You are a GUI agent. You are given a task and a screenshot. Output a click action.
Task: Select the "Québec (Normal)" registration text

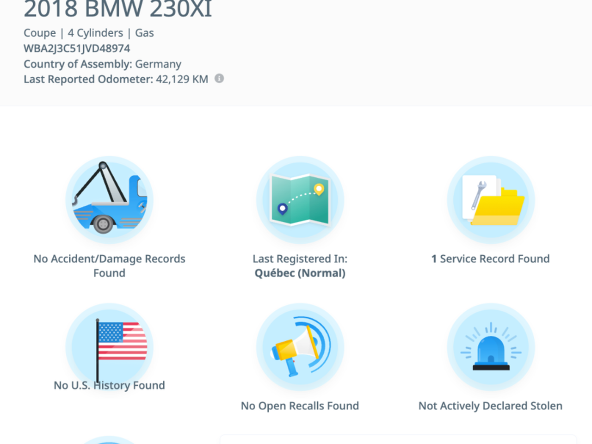tap(300, 273)
